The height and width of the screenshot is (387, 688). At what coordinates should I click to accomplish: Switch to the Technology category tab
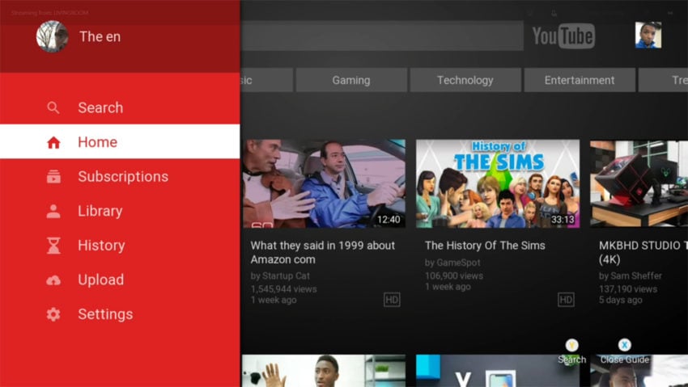[465, 80]
